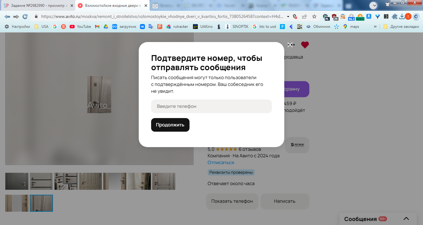The image size is (423, 225).
Task: Add listing to favorites with heart icon
Action: click(305, 45)
